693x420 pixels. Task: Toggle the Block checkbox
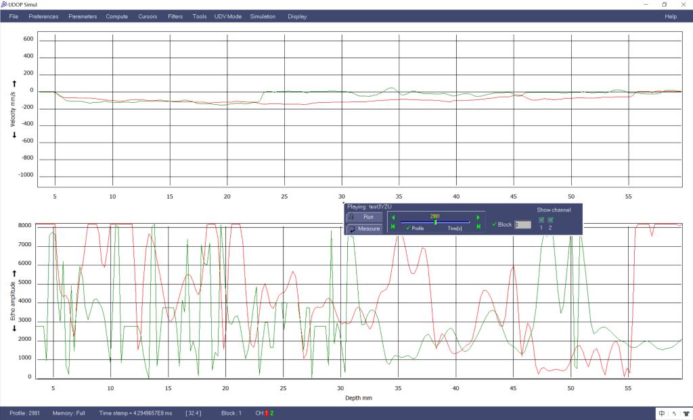click(495, 224)
